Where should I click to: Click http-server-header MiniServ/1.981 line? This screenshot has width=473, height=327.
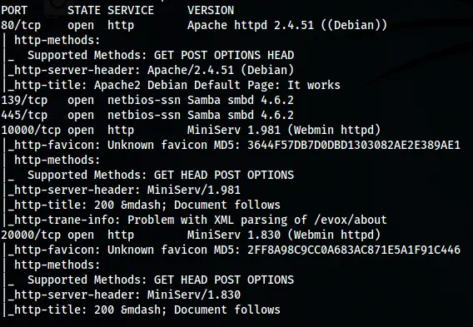[x=124, y=191]
